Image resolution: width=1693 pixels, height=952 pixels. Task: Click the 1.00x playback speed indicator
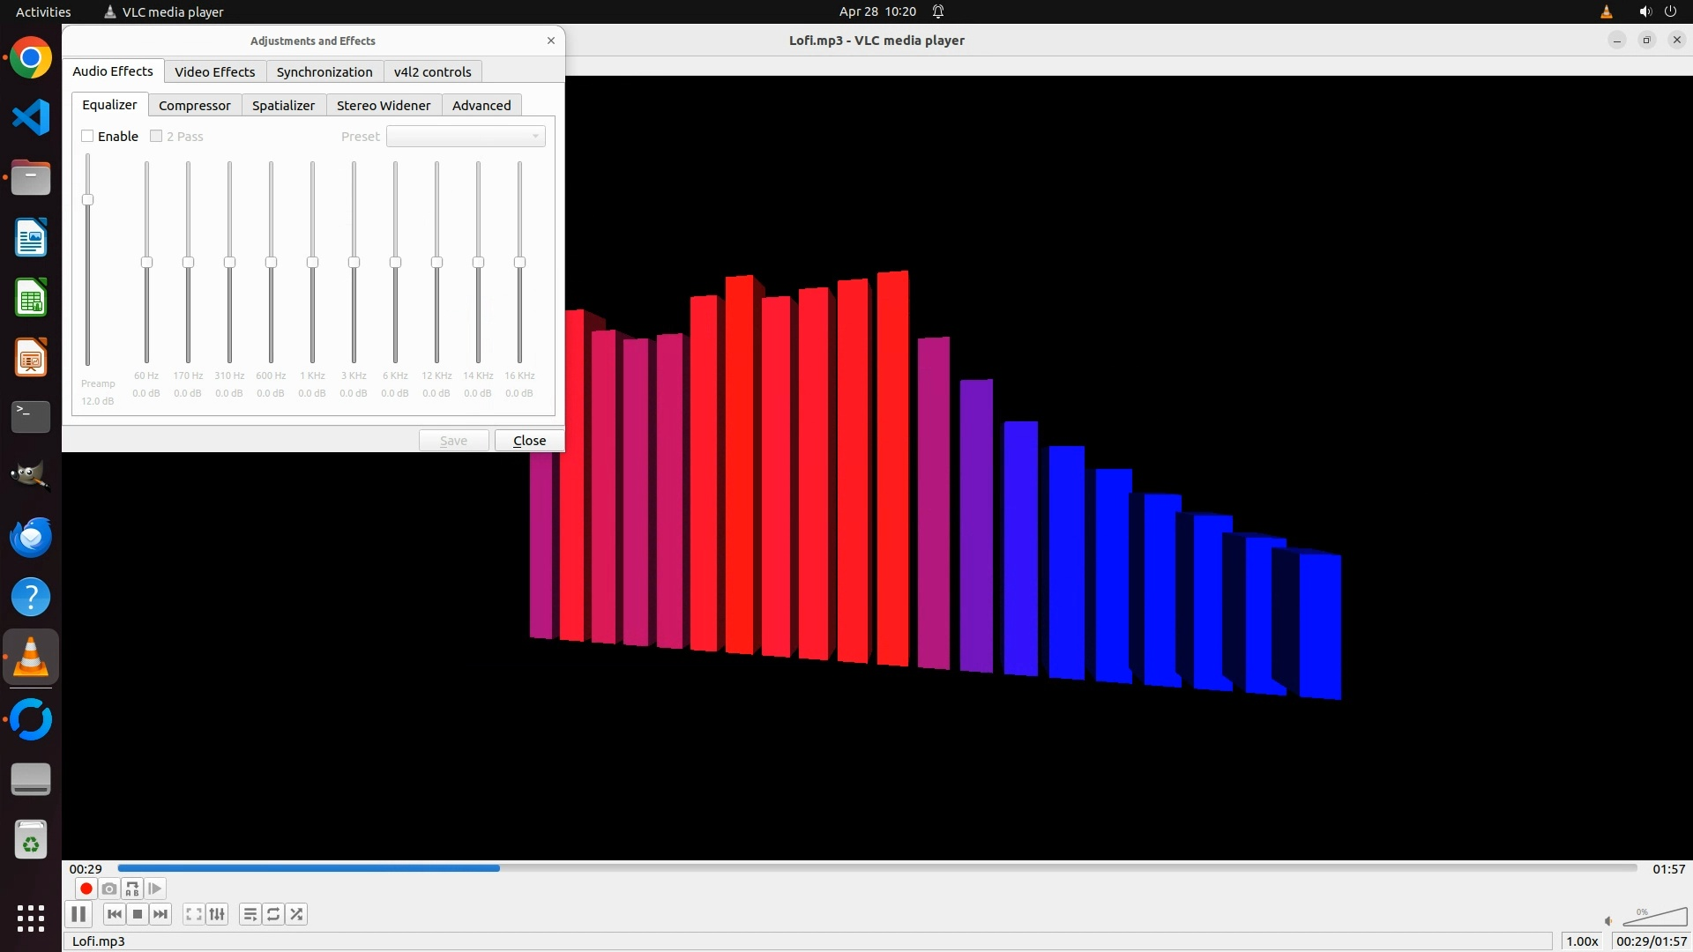1582,941
